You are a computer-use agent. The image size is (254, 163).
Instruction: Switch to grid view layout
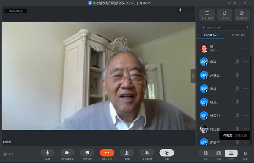(x=218, y=153)
